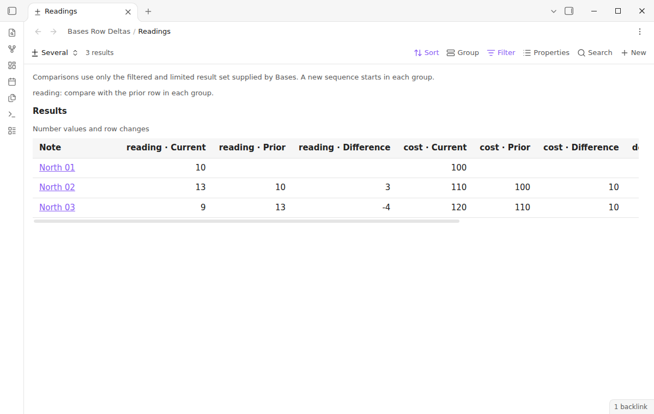Click reading · Current column header
Viewport: 654px width, 414px height.
(166, 148)
